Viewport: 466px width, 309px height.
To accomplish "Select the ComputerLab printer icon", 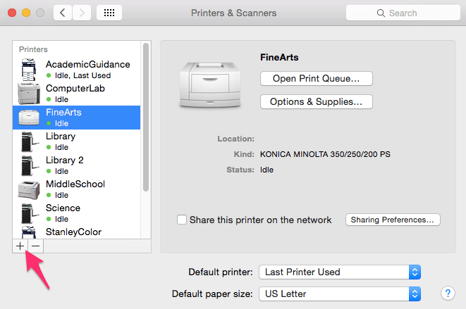I will tap(29, 93).
